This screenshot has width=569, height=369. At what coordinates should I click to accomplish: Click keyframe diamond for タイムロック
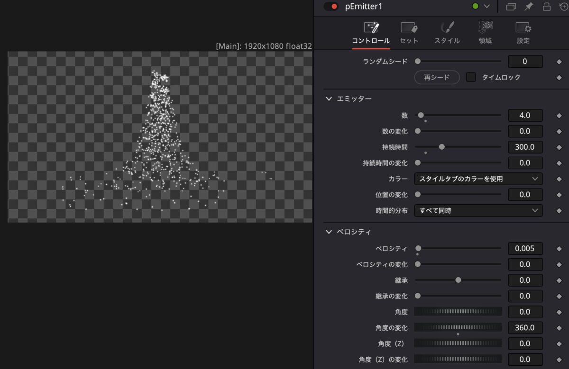coord(559,78)
